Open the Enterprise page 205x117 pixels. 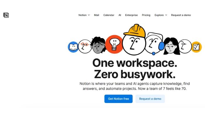(x=131, y=15)
